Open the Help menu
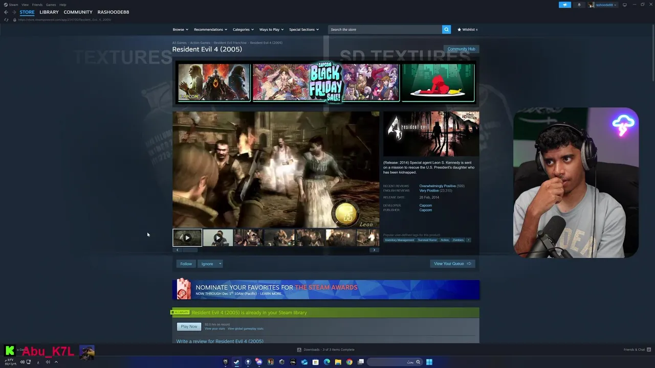Image resolution: width=655 pixels, height=368 pixels. tap(63, 5)
